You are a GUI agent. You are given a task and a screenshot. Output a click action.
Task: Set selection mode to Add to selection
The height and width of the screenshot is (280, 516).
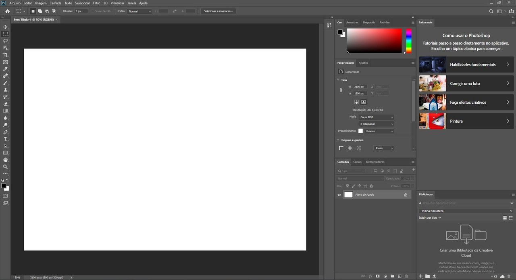click(40, 11)
